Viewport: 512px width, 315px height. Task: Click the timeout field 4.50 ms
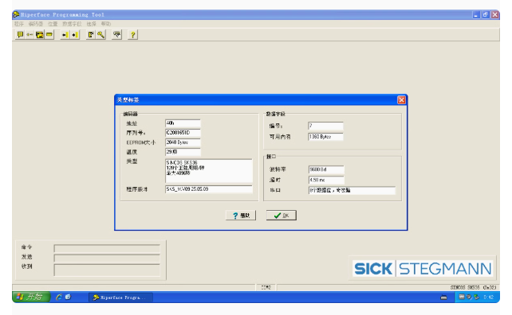pyautogui.click(x=326, y=180)
